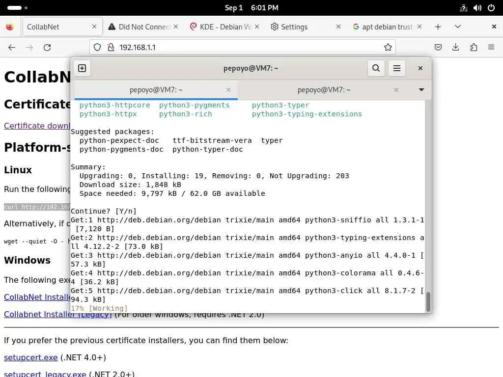The width and height of the screenshot is (503, 377).
Task: Open the clock and calendar Sep 1 6:01 PM
Action: [251, 8]
